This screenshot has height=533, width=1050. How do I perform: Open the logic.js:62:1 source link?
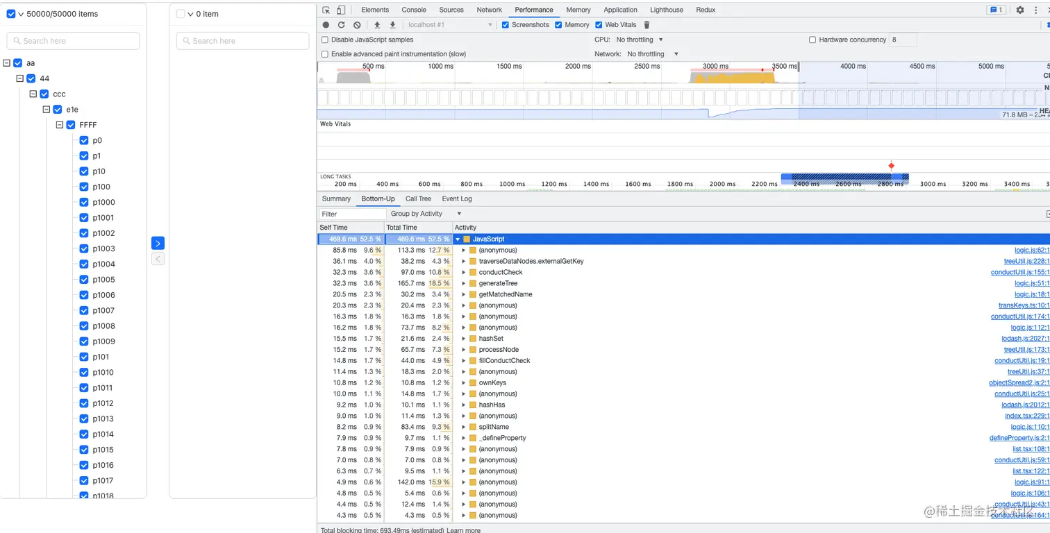click(1032, 250)
